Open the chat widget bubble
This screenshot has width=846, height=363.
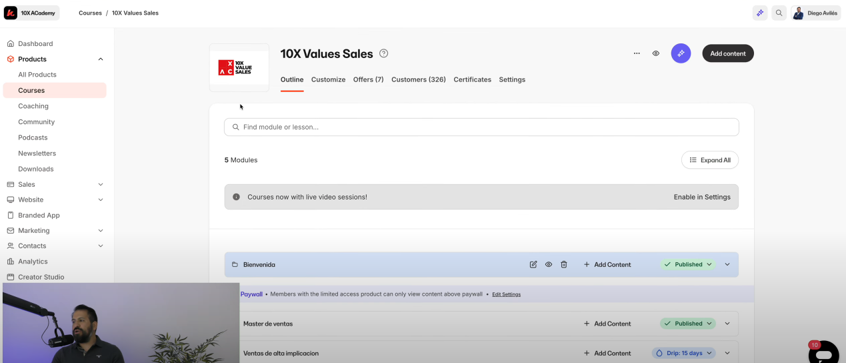point(824,354)
